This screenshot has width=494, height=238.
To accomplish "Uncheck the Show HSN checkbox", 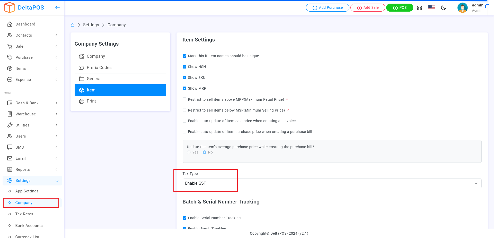I will click(184, 67).
